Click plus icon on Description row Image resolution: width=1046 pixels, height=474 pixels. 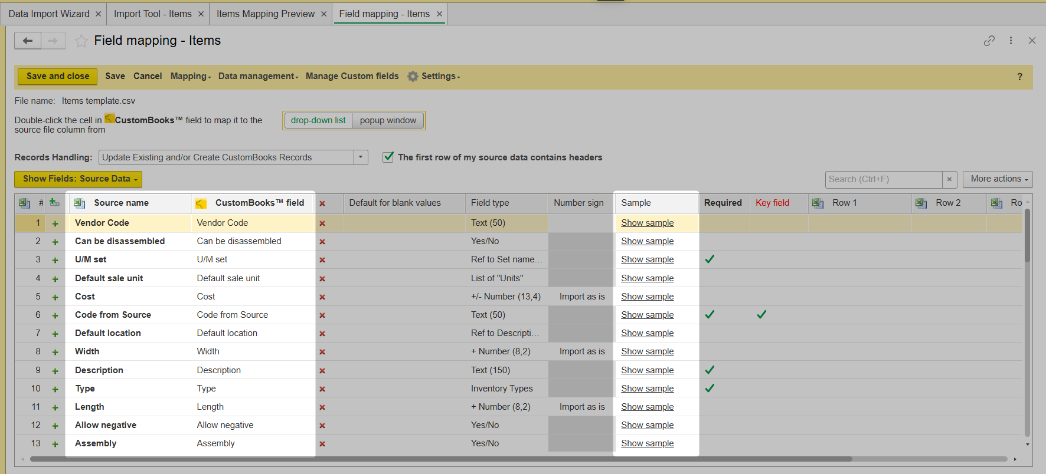[55, 371]
